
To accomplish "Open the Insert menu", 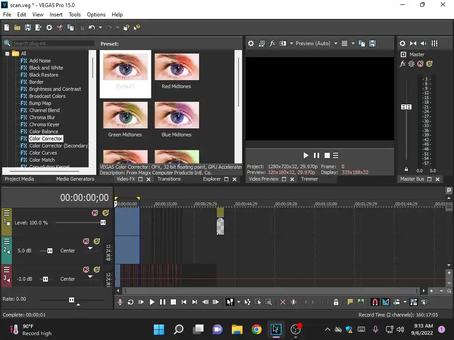I will tap(56, 15).
